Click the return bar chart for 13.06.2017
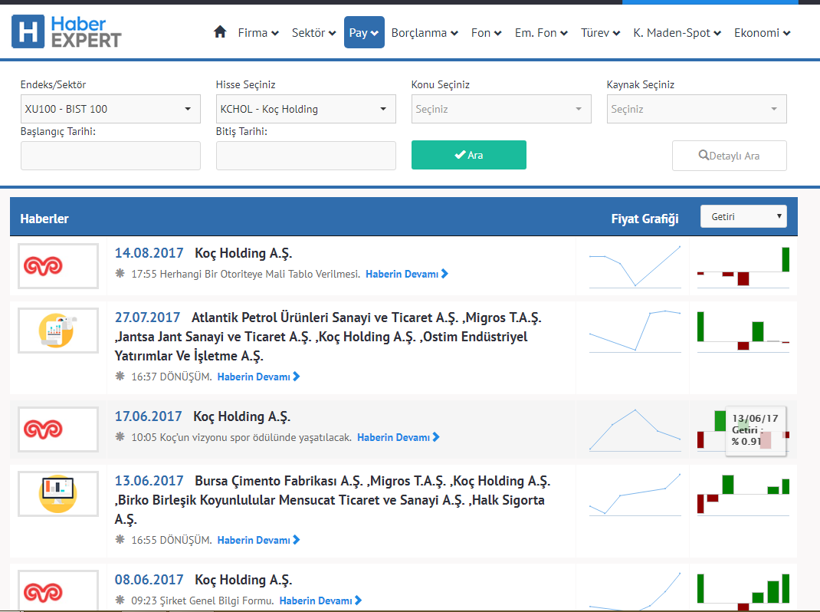Viewport: 820px width, 612px height. tap(743, 494)
